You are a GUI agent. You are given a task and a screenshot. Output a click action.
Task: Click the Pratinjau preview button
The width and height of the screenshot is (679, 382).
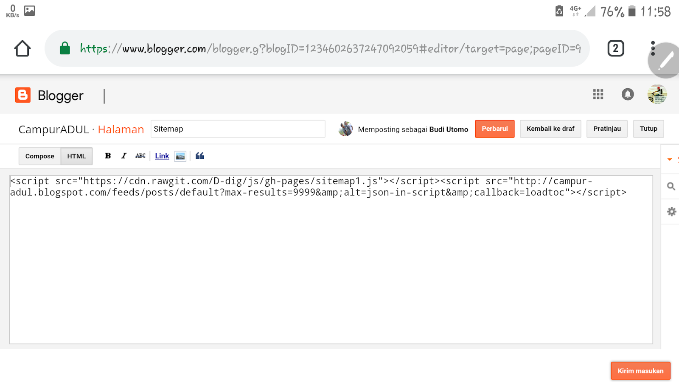click(607, 129)
